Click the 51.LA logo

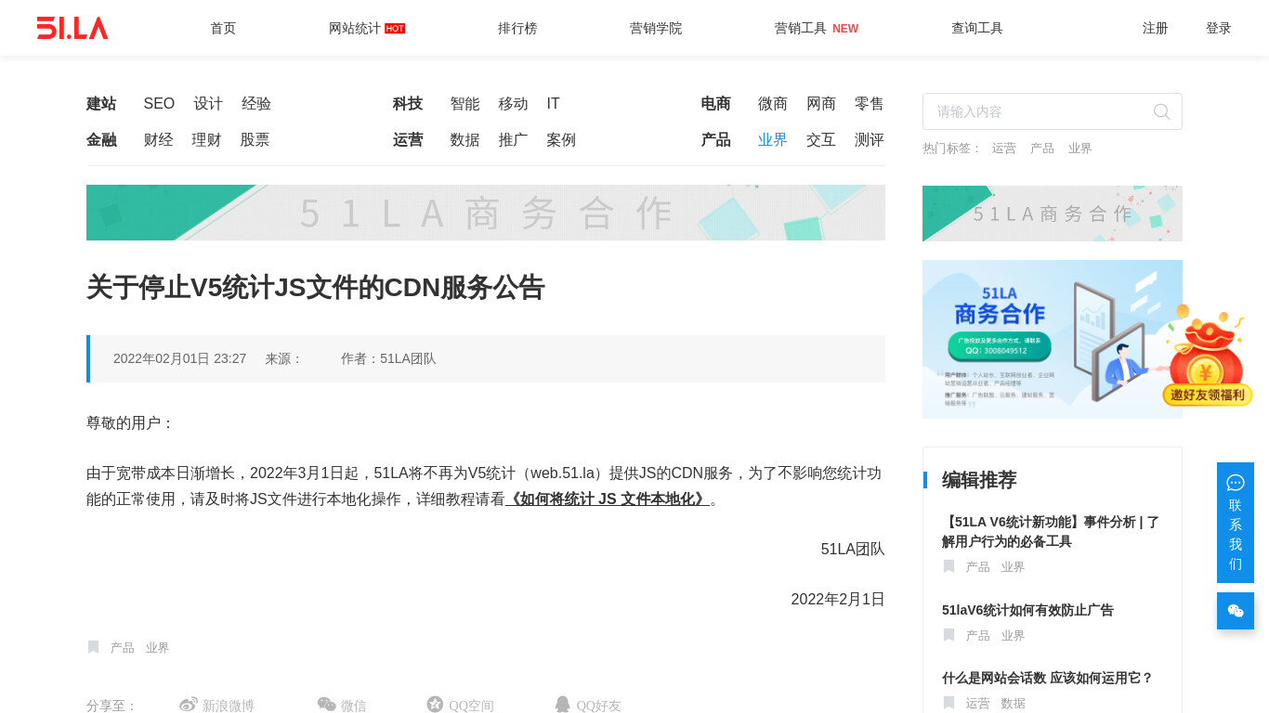[x=72, y=28]
